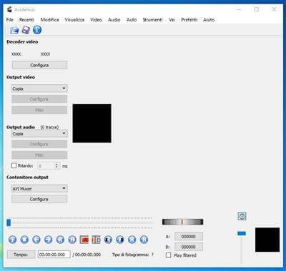
Task: Click the marker B value button
Action: coord(189,247)
